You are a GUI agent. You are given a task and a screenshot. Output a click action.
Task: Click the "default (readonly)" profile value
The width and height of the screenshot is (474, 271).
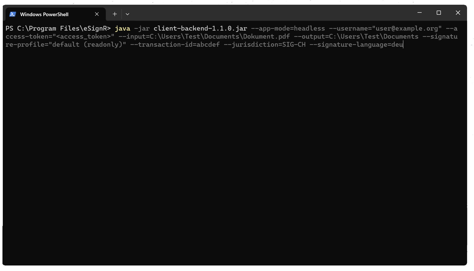pos(87,44)
